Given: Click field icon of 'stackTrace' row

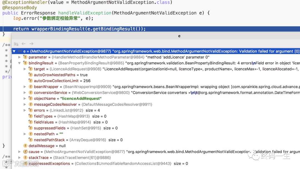Looking at the screenshot, I should 25,158.
